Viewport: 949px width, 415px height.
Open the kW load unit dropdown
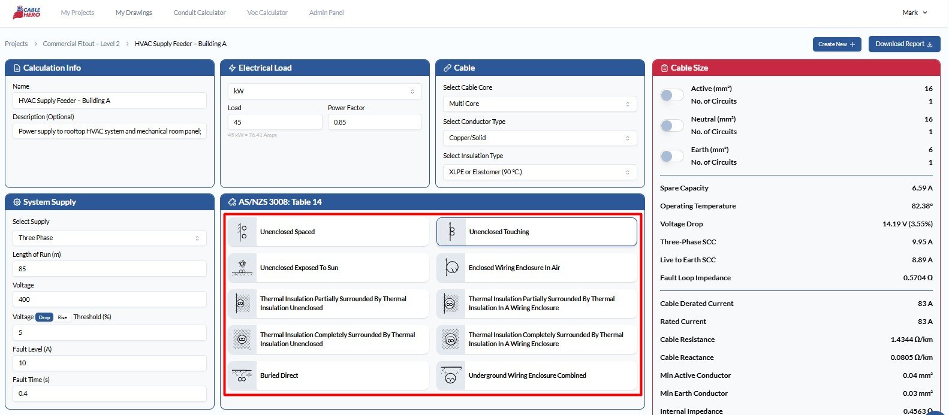click(325, 91)
